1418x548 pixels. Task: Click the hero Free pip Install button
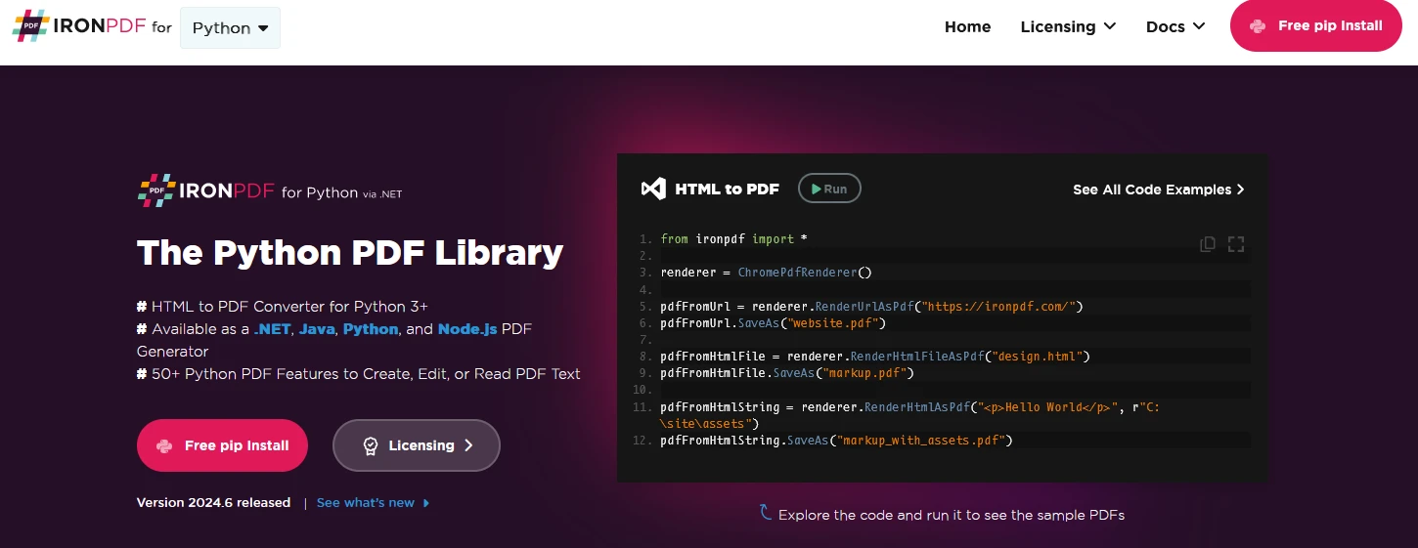(x=222, y=445)
